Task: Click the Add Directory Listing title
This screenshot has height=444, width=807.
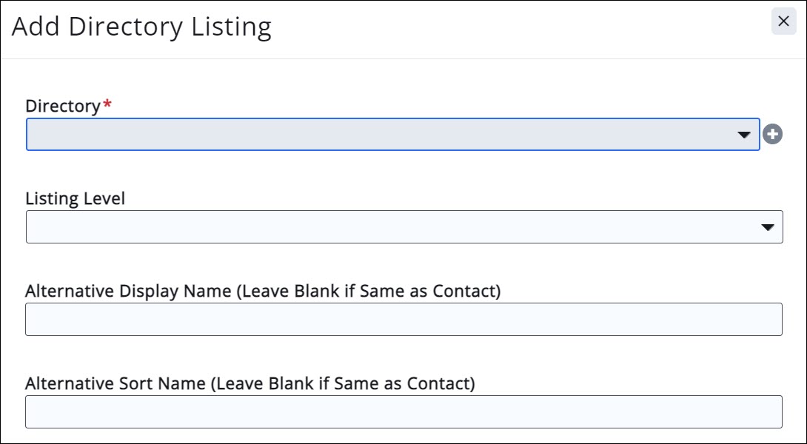Action: (x=141, y=27)
